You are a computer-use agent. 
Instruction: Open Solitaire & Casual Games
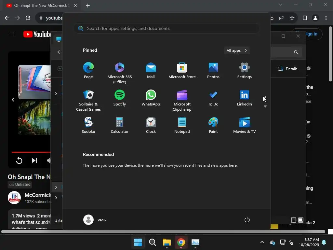coord(88,101)
